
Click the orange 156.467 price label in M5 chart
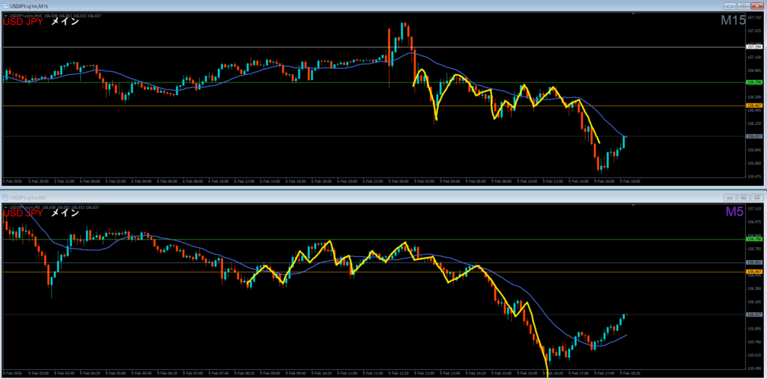pos(754,271)
